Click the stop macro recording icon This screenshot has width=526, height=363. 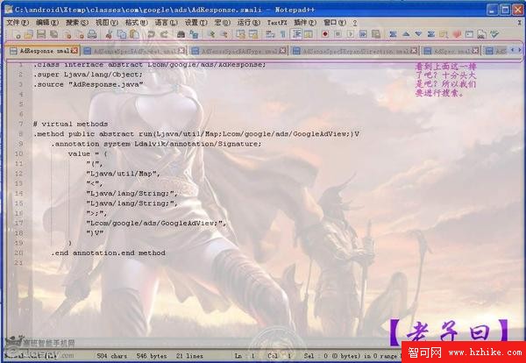click(x=338, y=34)
